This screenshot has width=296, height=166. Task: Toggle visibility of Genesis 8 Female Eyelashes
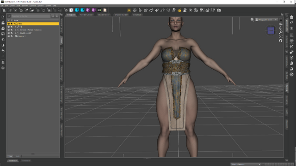(9, 30)
